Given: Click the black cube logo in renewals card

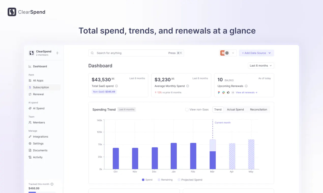Looking at the screenshot, I should coord(228,92).
